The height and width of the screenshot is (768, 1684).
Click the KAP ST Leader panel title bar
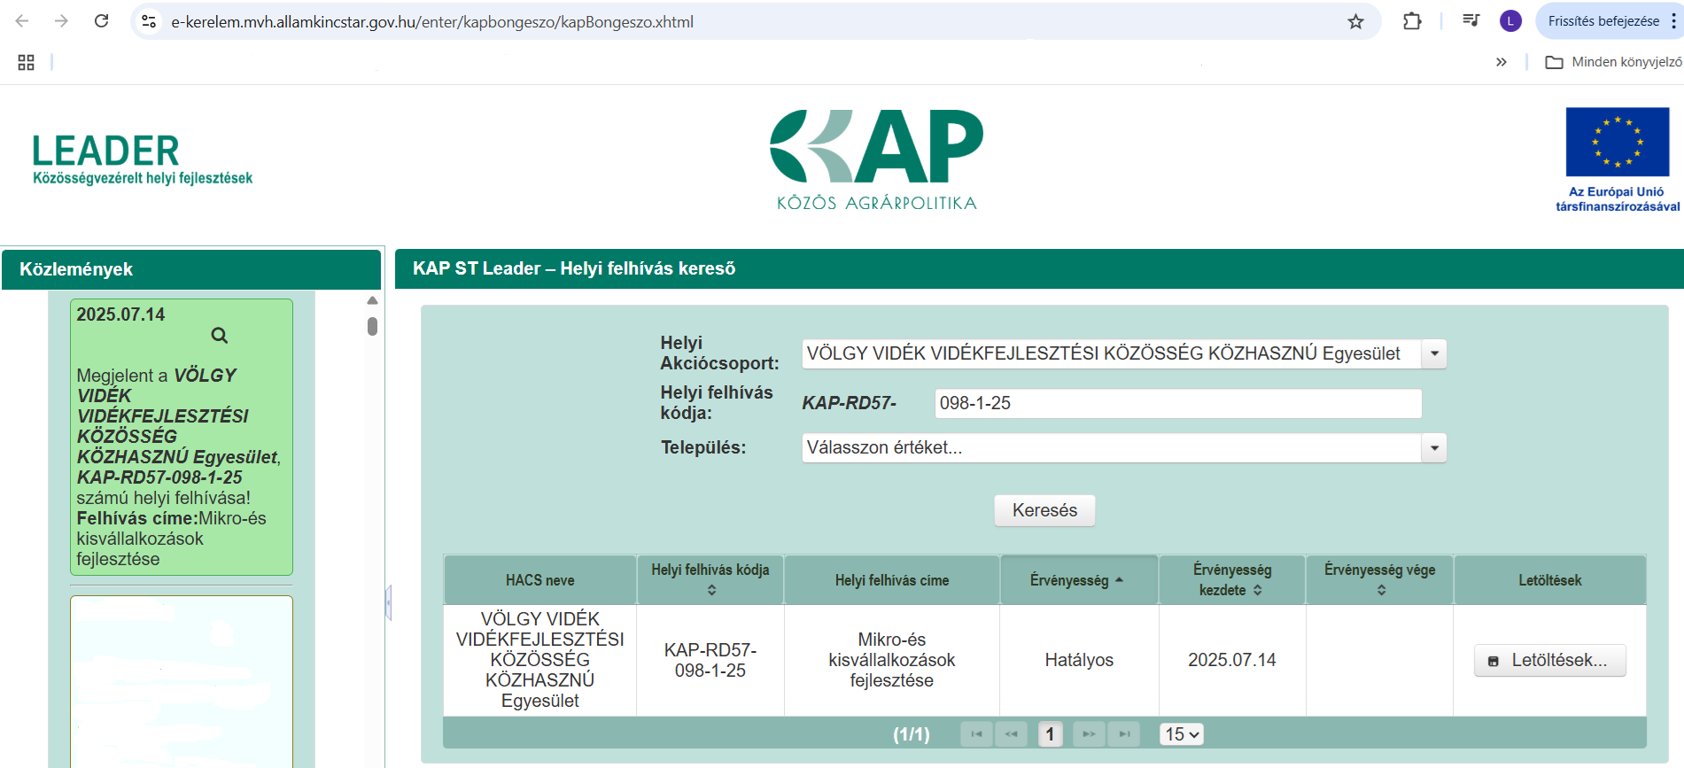tap(1039, 268)
